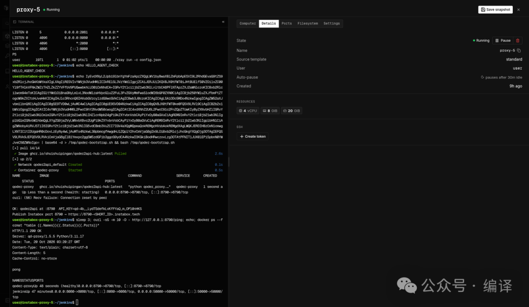Select the Details tab
The width and height of the screenshot is (529, 307).
tap(268, 24)
